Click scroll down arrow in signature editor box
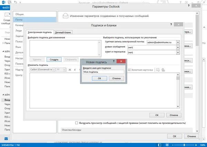The height and width of the screenshot is (147, 207). tap(178, 106)
